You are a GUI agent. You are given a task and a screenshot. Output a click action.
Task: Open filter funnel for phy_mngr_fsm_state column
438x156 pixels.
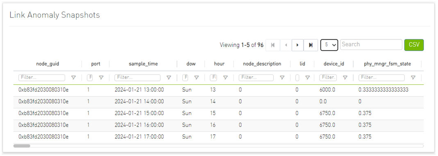(413, 77)
